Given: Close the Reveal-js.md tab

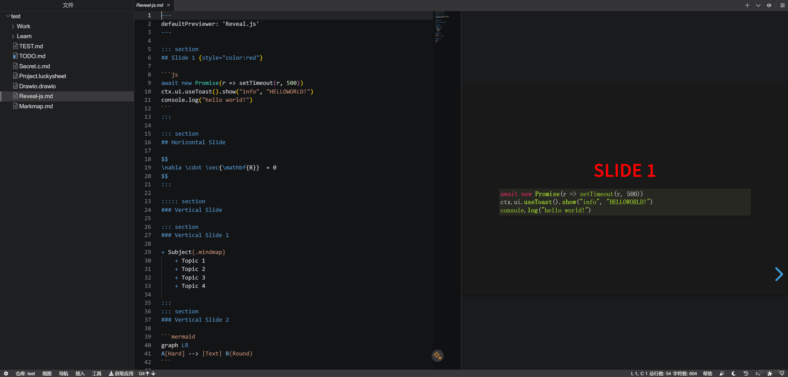Looking at the screenshot, I should pos(168,5).
